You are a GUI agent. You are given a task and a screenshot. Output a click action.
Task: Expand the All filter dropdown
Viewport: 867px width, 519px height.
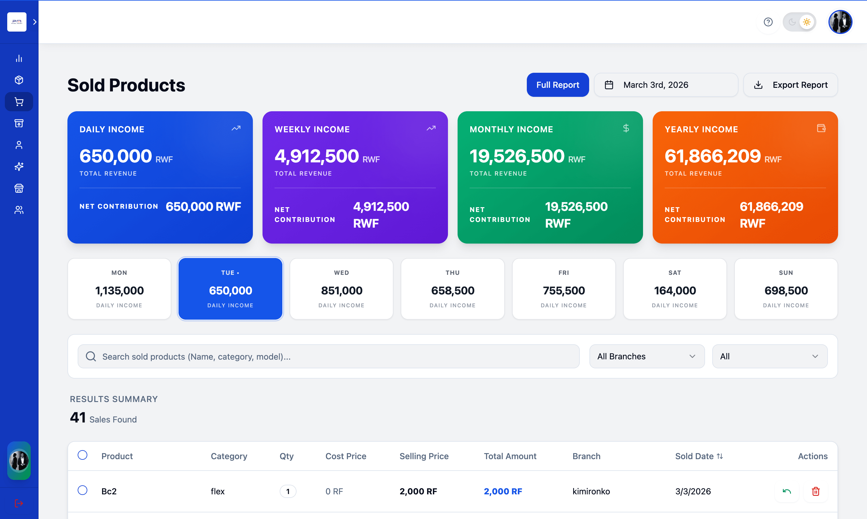770,356
